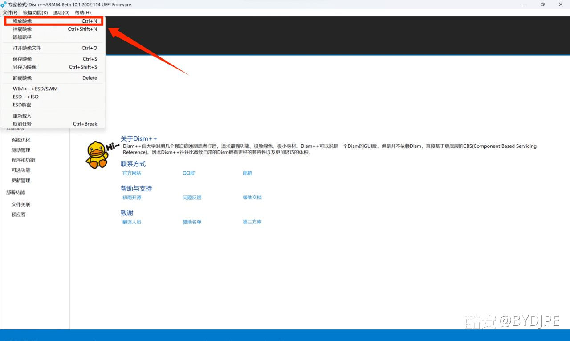The height and width of the screenshot is (341, 570).
Task: Open the 恢复功能(R) menu
Action: [35, 12]
